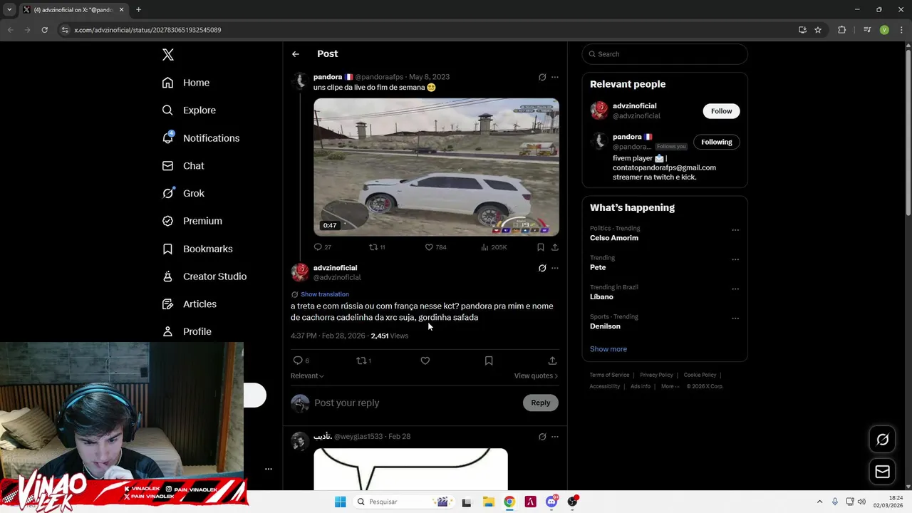The image size is (912, 513).
Task: Click the Search box
Action: (665, 54)
